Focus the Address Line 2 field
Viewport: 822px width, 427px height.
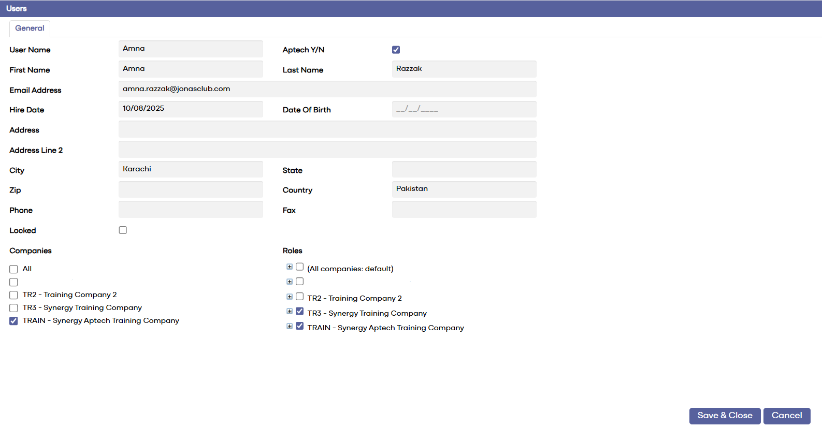pyautogui.click(x=327, y=150)
